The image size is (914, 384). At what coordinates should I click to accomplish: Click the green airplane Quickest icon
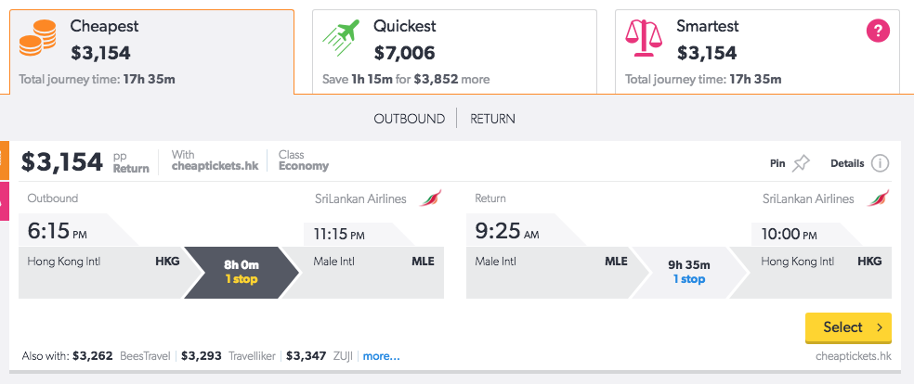coord(341,38)
